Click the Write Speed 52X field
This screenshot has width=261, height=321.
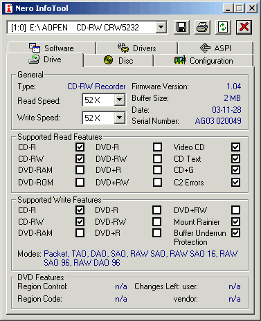click(x=104, y=118)
